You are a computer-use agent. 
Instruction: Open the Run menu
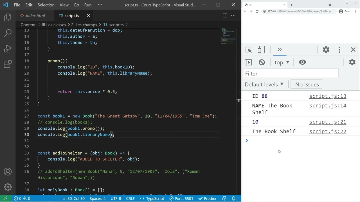pyautogui.click(x=88, y=5)
